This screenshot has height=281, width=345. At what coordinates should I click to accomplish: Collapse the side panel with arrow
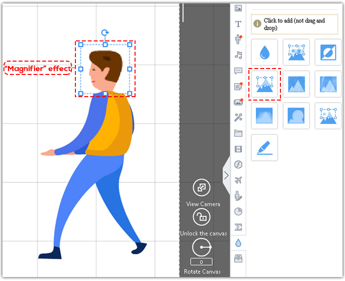coord(226,176)
